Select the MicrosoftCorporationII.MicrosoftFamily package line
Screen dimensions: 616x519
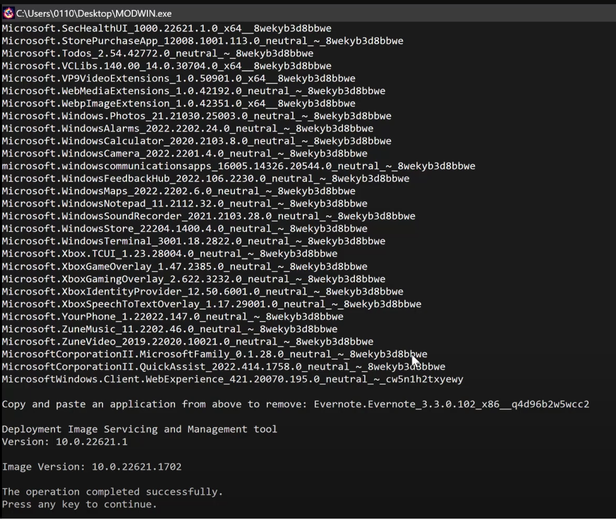tap(214, 354)
